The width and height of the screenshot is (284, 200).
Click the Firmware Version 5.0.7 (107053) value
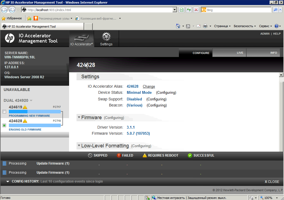(x=138, y=133)
